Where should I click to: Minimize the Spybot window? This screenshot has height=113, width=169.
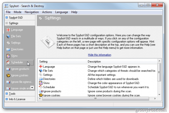click(x=142, y=5)
